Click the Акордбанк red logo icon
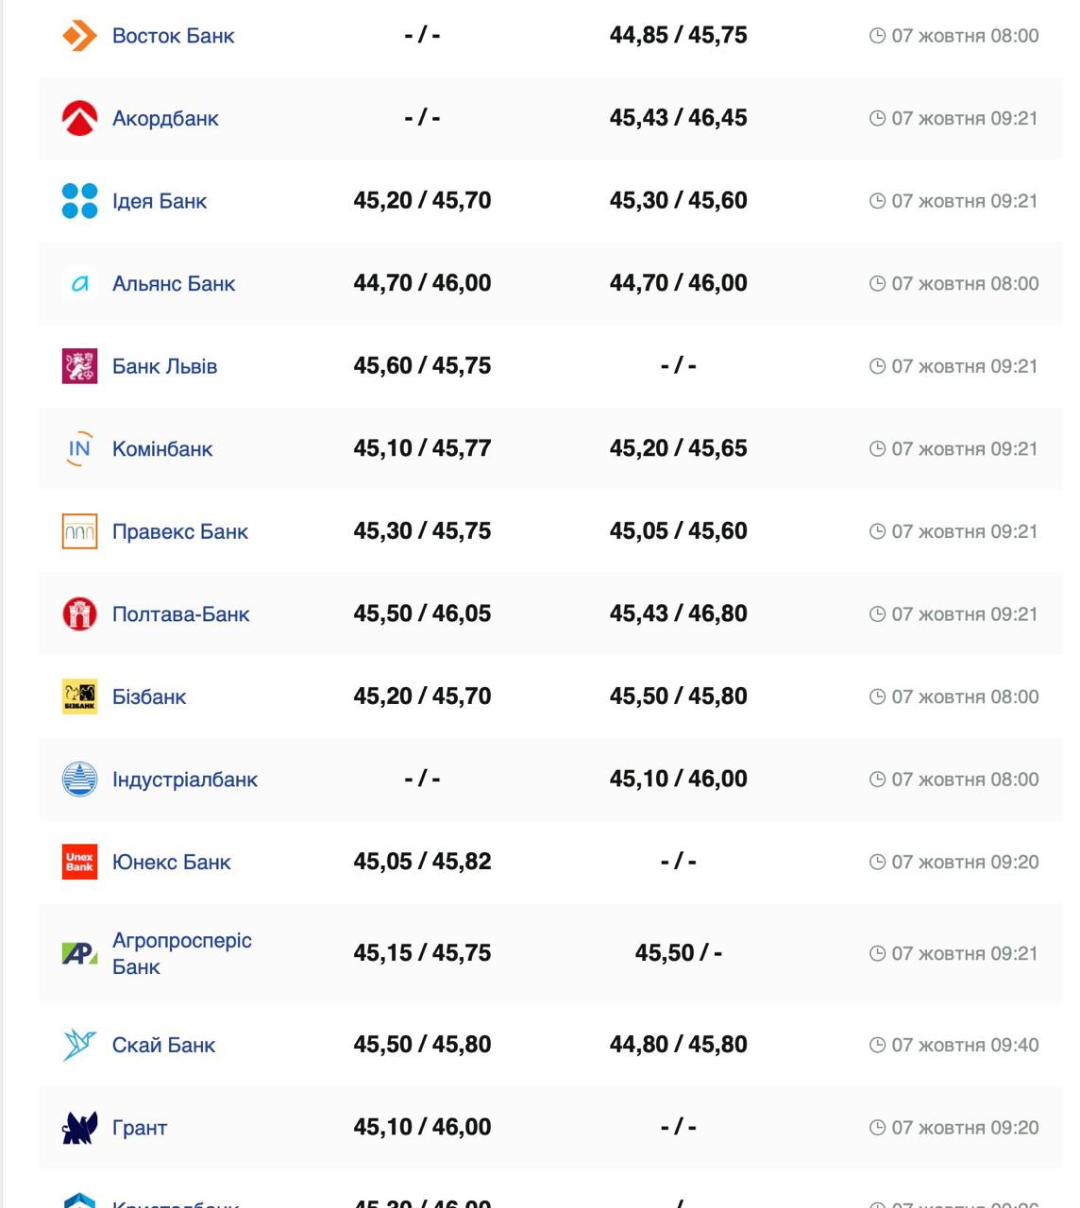The height and width of the screenshot is (1208, 1080). pos(79,118)
